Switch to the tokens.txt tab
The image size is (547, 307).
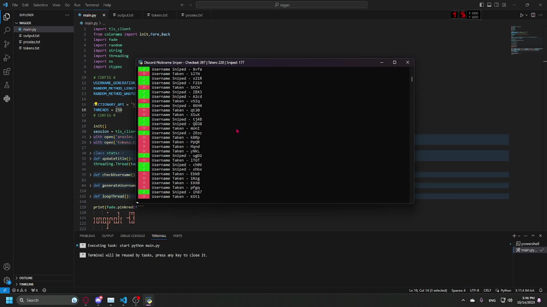pos(159,15)
